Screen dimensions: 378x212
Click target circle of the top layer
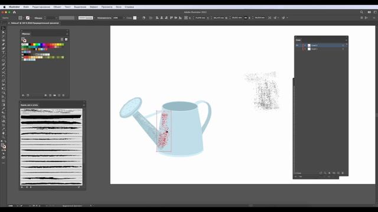(343, 45)
